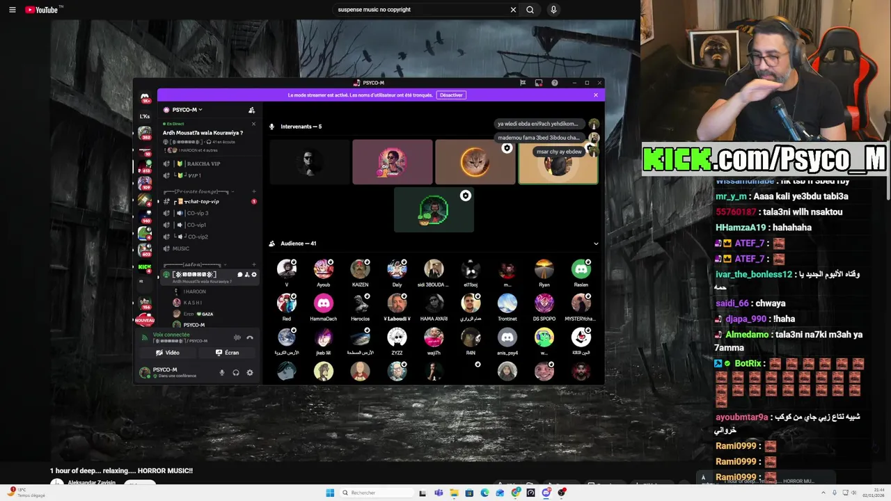
Task: Open File Explorer from the taskbar
Action: pyautogui.click(x=454, y=493)
